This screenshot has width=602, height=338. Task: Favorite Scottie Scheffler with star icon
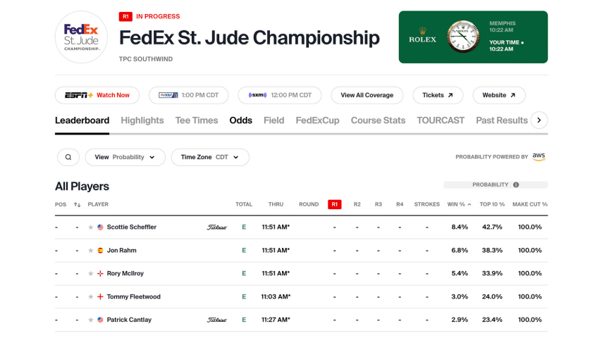click(91, 227)
